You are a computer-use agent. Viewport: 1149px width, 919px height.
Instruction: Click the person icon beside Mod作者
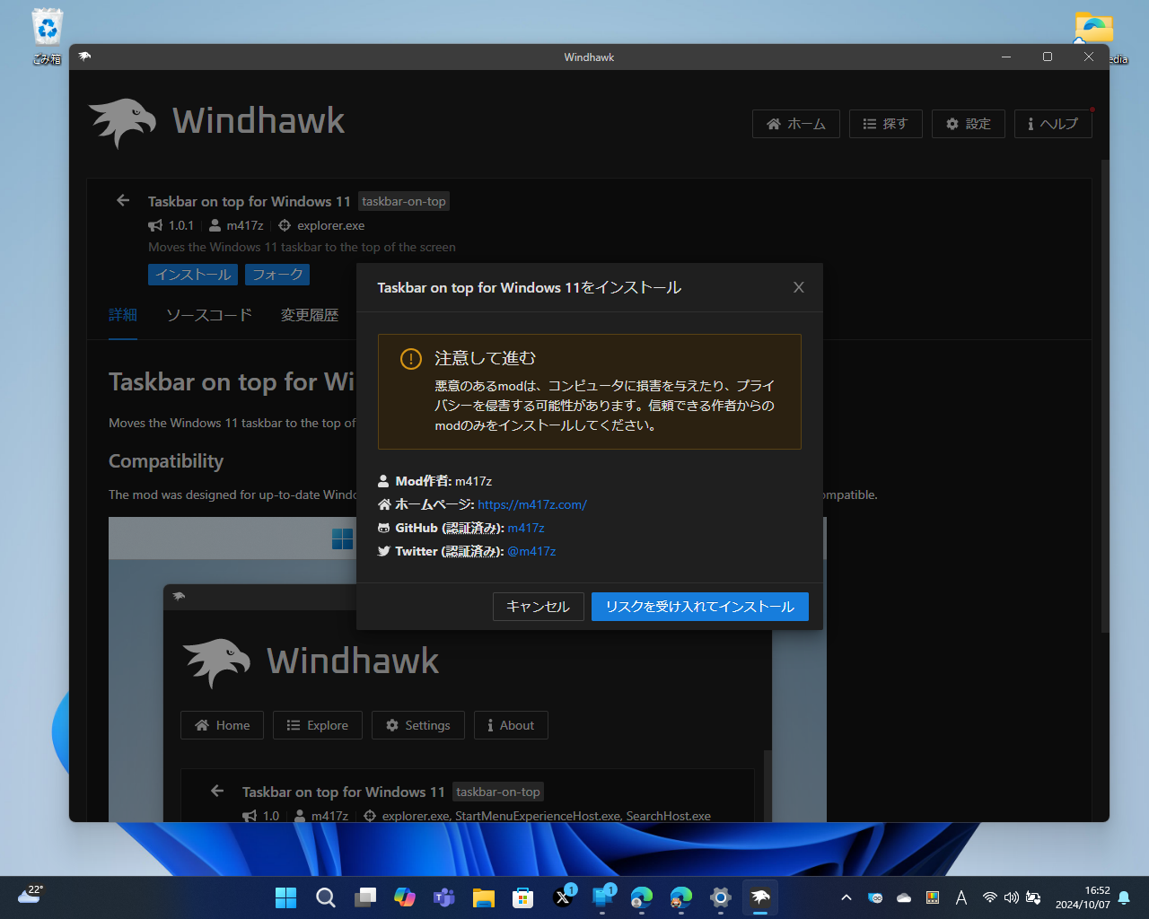coord(384,481)
